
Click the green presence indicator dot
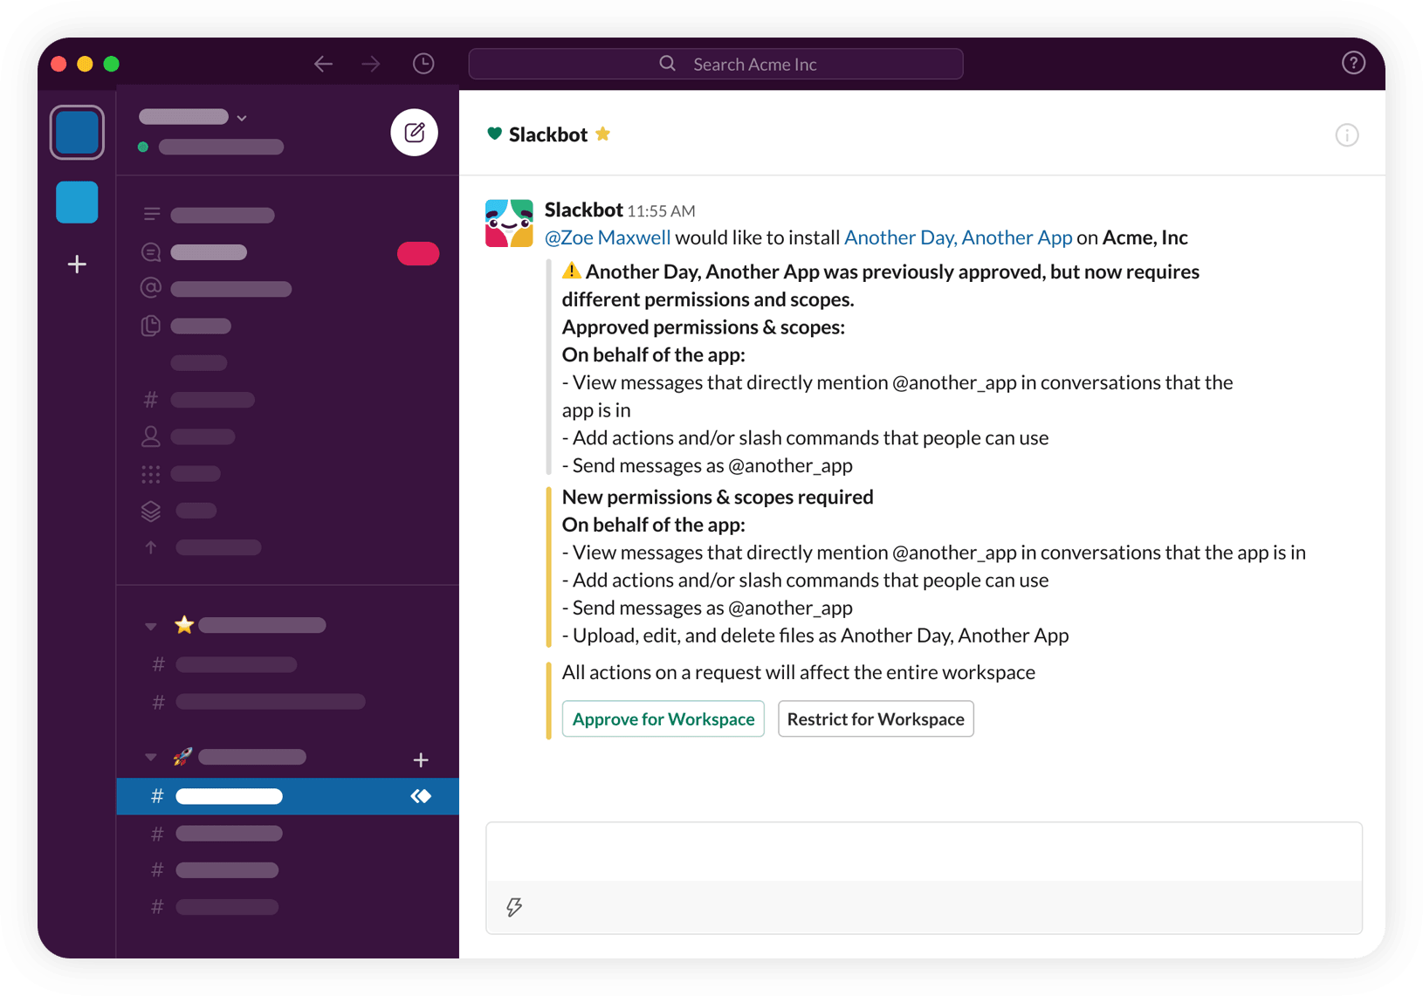tap(142, 148)
